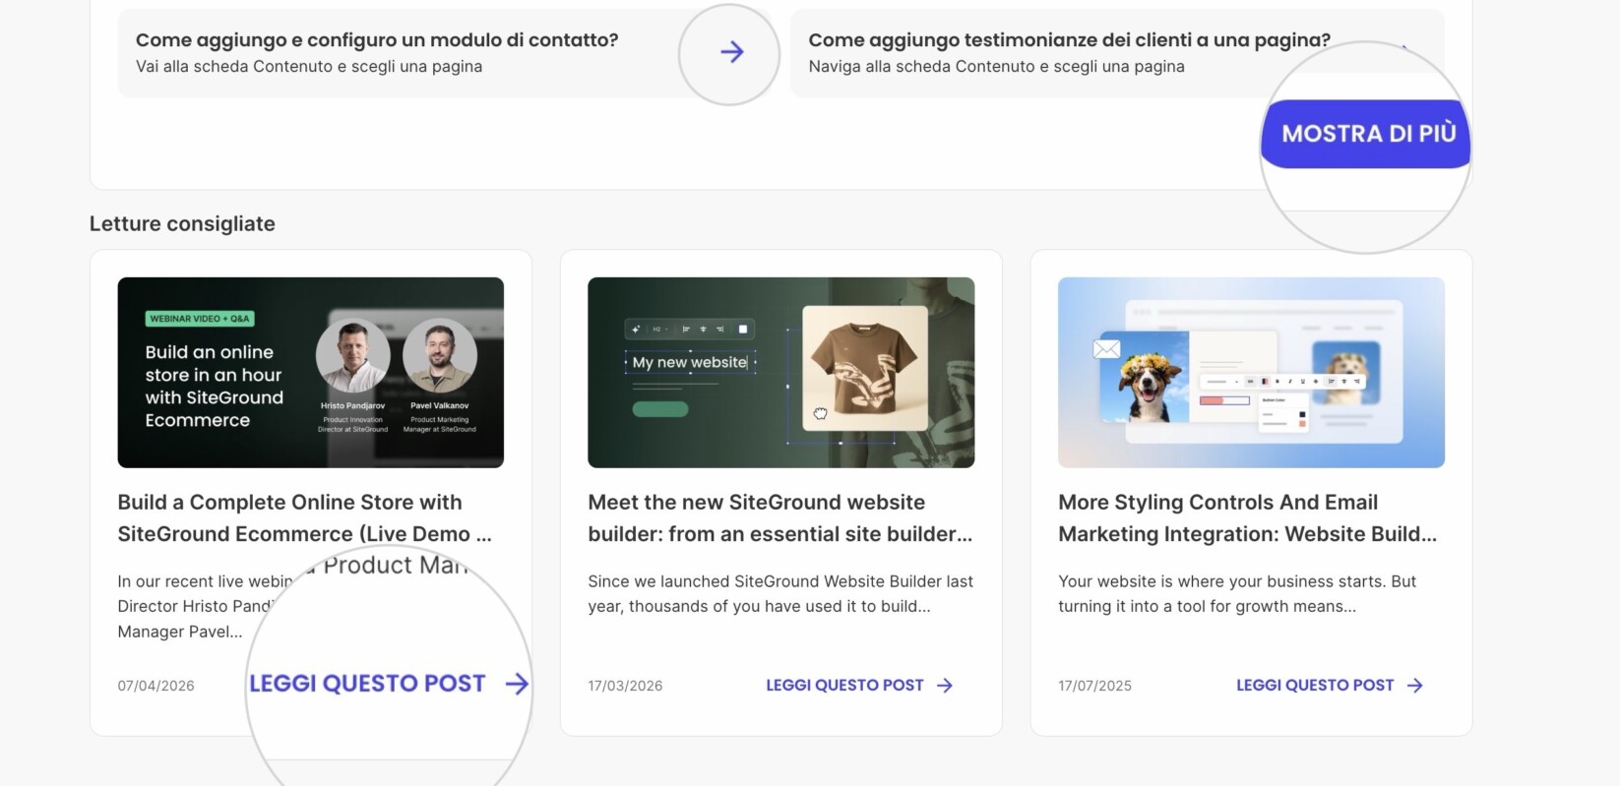Open 'Come aggiungo testimonianze dei clienti' card
The image size is (1620, 786).
click(x=1117, y=53)
